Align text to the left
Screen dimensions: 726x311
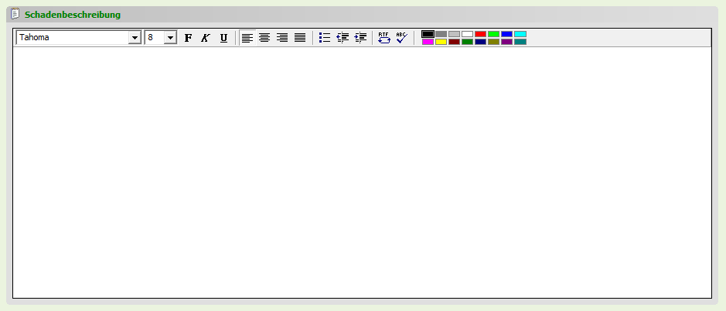tap(247, 38)
